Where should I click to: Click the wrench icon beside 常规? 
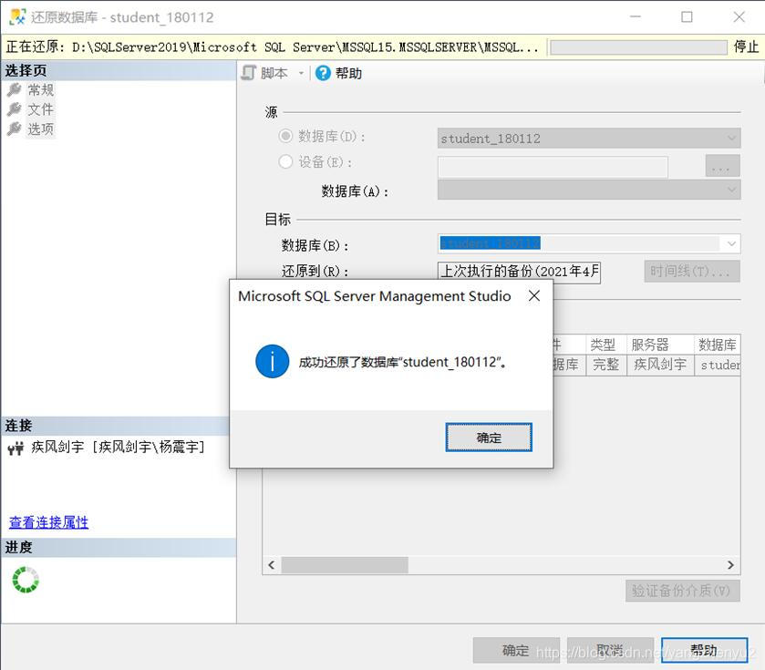[x=15, y=89]
